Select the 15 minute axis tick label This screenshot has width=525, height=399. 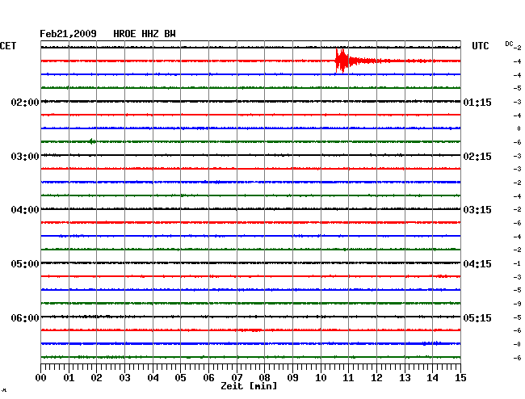(x=460, y=378)
